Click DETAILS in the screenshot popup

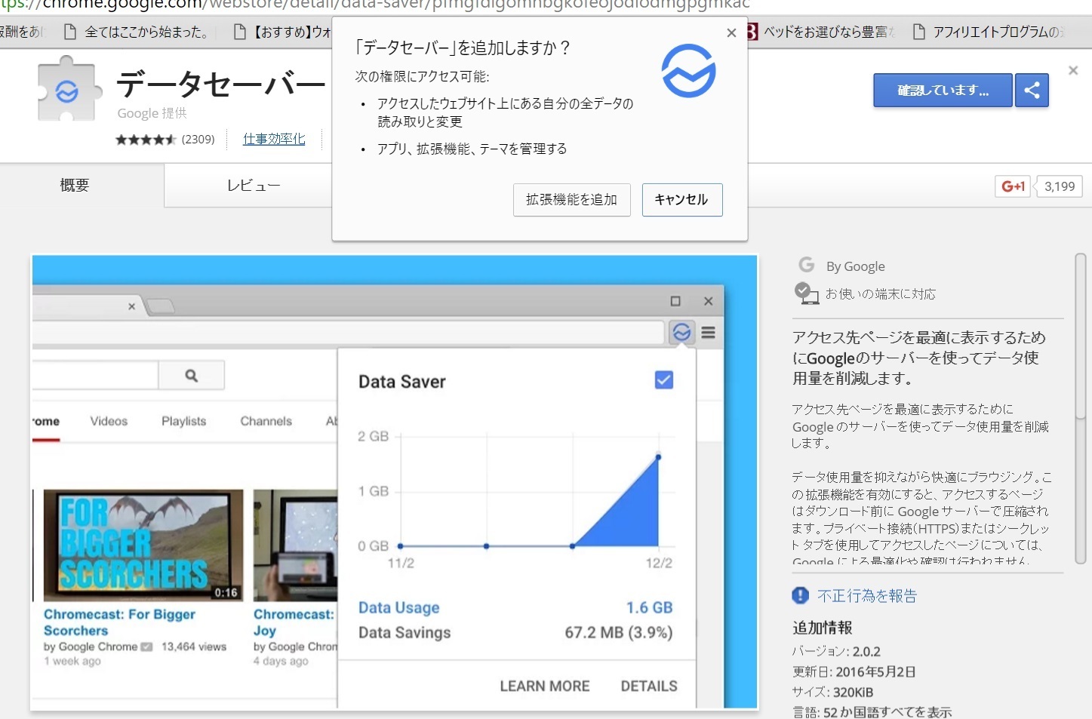(649, 686)
